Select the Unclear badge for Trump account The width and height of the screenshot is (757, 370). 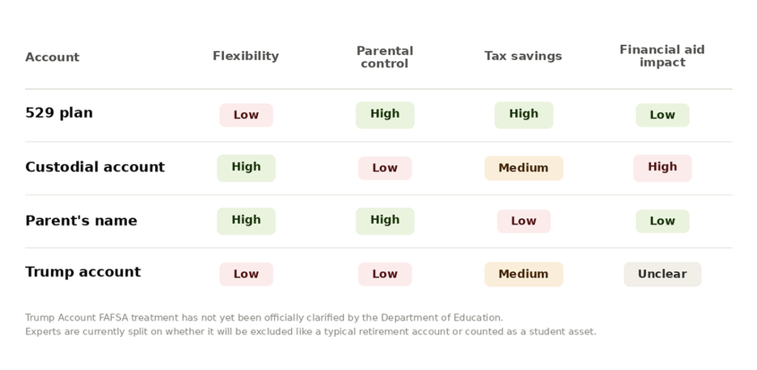click(x=662, y=275)
